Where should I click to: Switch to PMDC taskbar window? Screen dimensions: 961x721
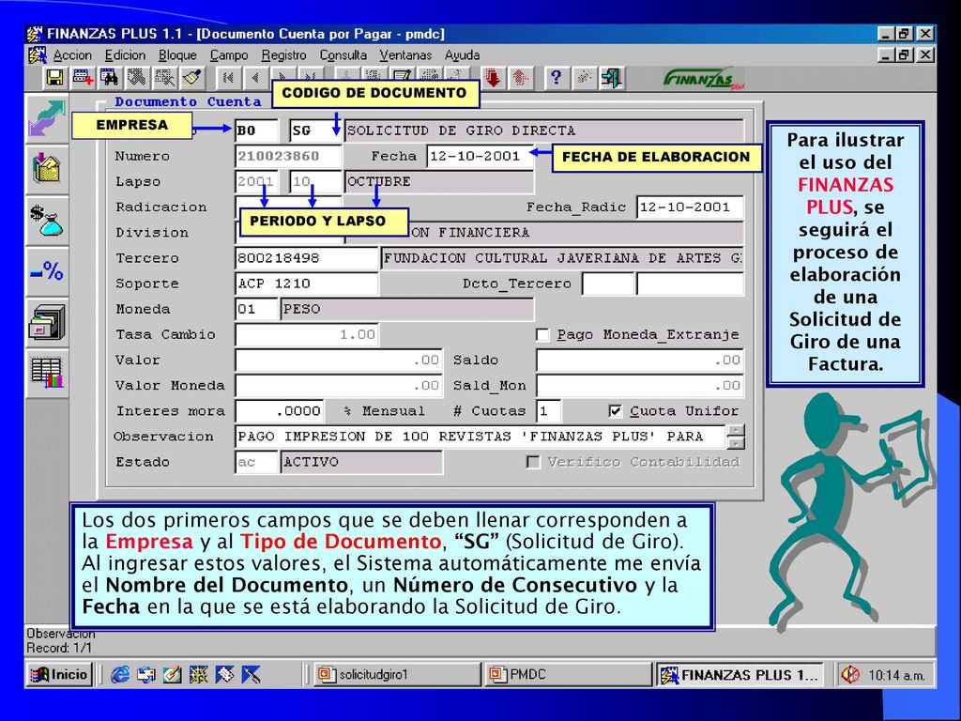coord(568,674)
